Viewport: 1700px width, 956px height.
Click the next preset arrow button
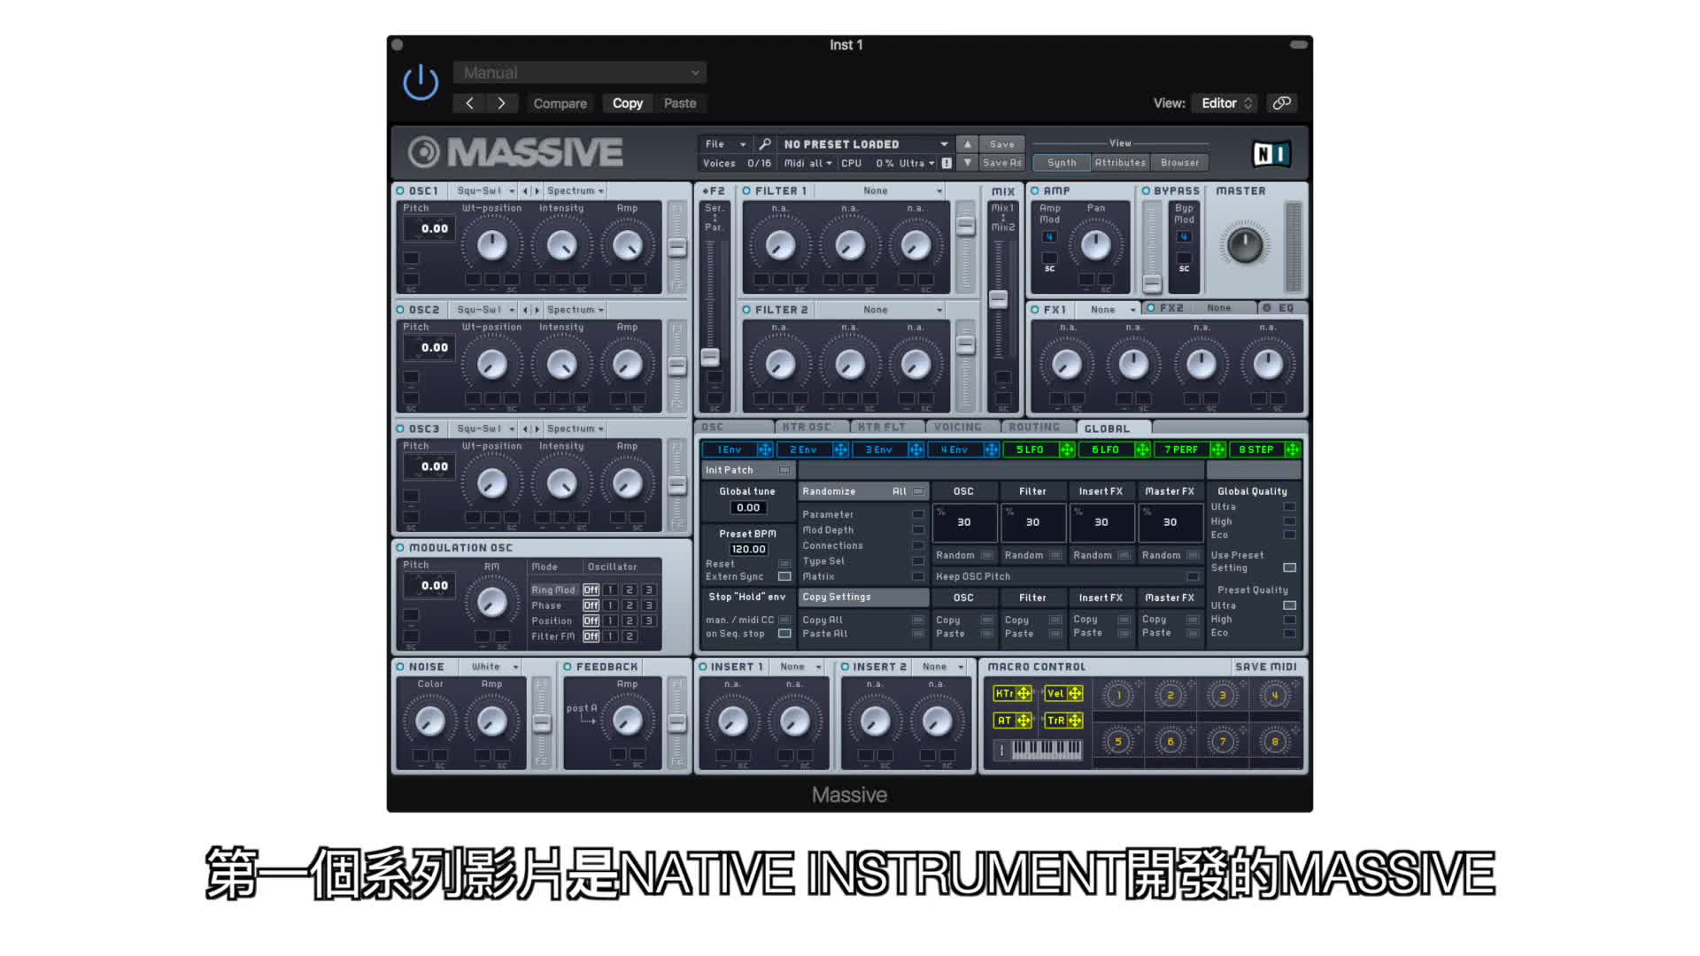click(x=501, y=104)
